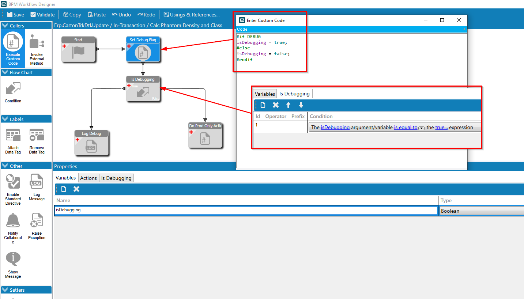
Task: Pick the Raise Exception item
Action: (37, 227)
